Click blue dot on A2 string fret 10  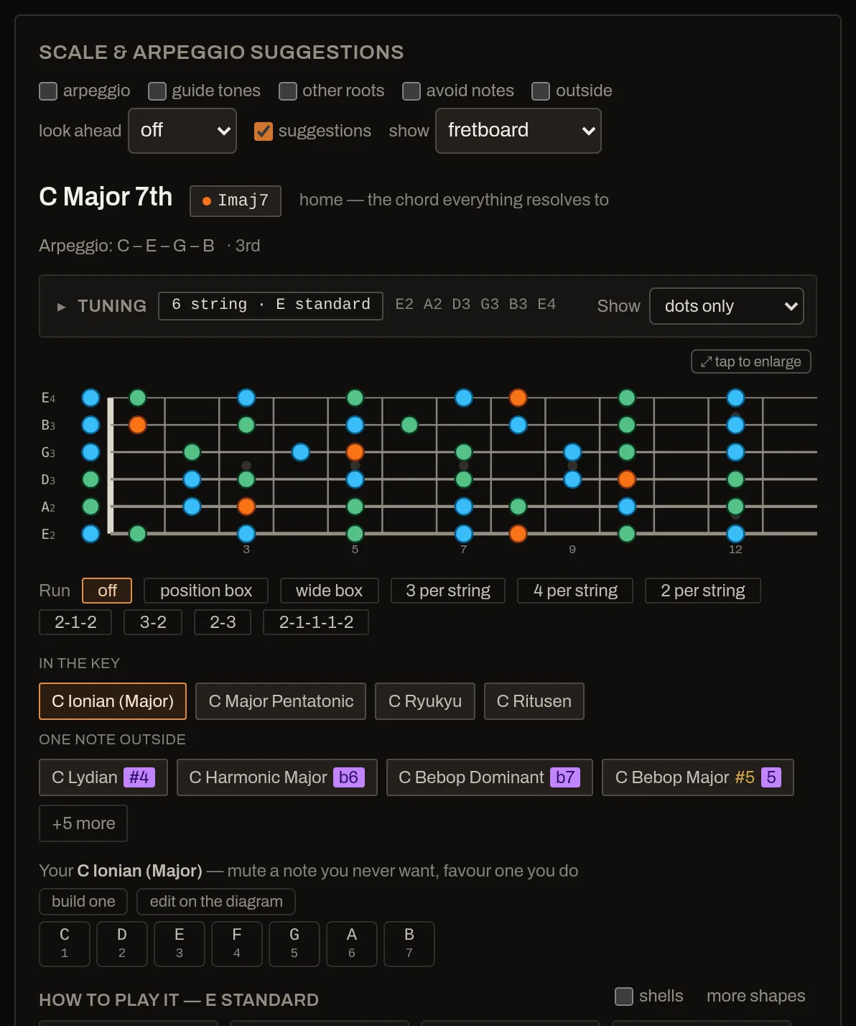[627, 507]
